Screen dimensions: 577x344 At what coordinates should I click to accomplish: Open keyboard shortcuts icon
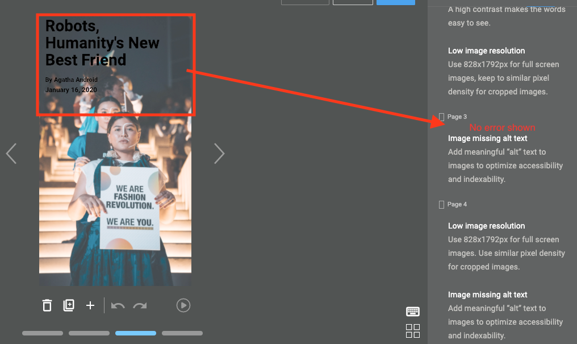click(x=412, y=312)
